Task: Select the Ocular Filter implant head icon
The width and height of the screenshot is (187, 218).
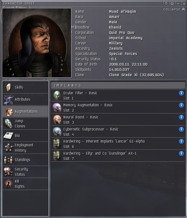Action: pos(57,95)
